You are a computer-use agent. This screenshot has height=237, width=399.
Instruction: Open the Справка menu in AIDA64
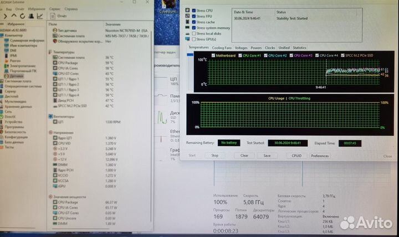pyautogui.click(x=71, y=9)
